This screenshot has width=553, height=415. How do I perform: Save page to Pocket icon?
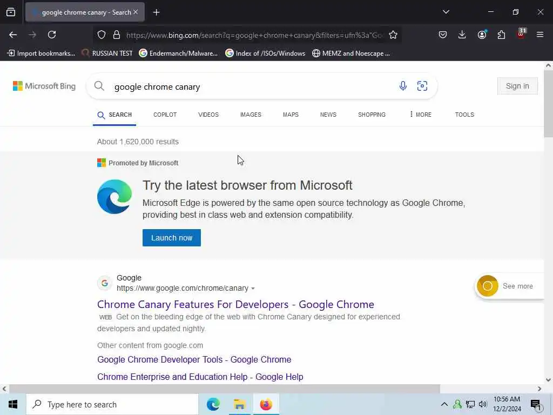(x=443, y=35)
